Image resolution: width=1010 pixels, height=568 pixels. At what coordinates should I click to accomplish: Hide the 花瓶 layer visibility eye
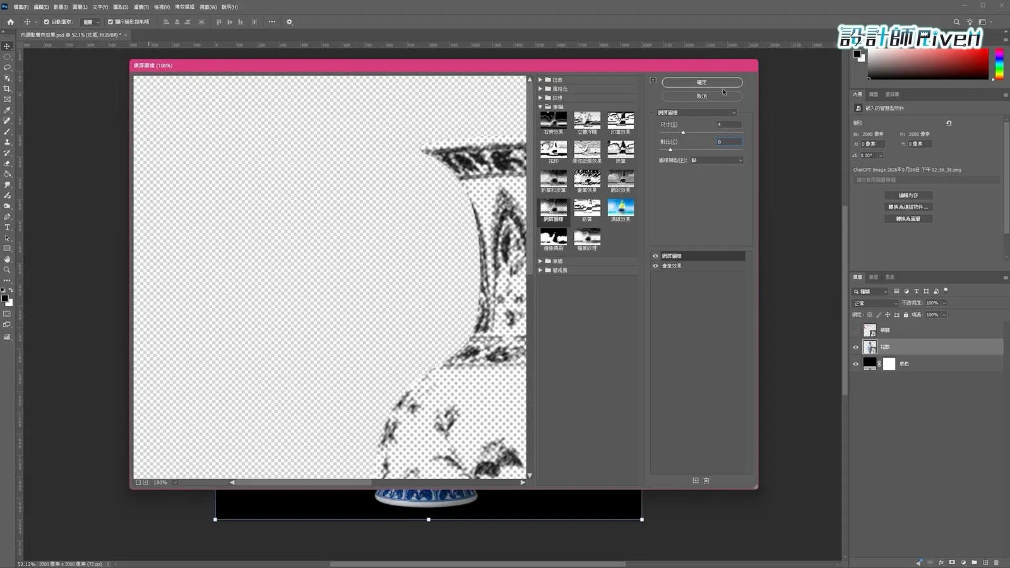click(x=856, y=347)
